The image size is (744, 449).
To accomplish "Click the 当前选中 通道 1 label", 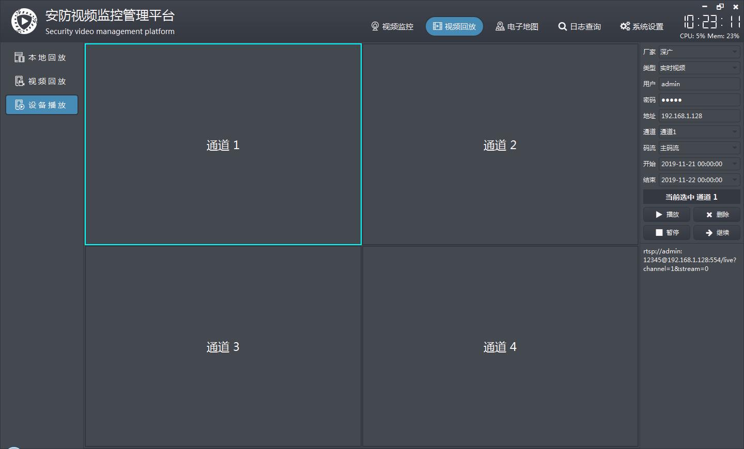I will click(x=691, y=197).
